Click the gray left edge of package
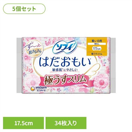 coord(19,65)
